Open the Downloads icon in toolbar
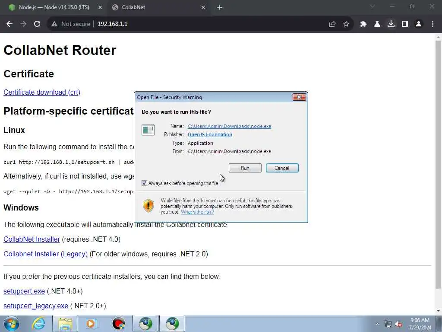Viewport: 442px width, 332px height. pos(391,24)
